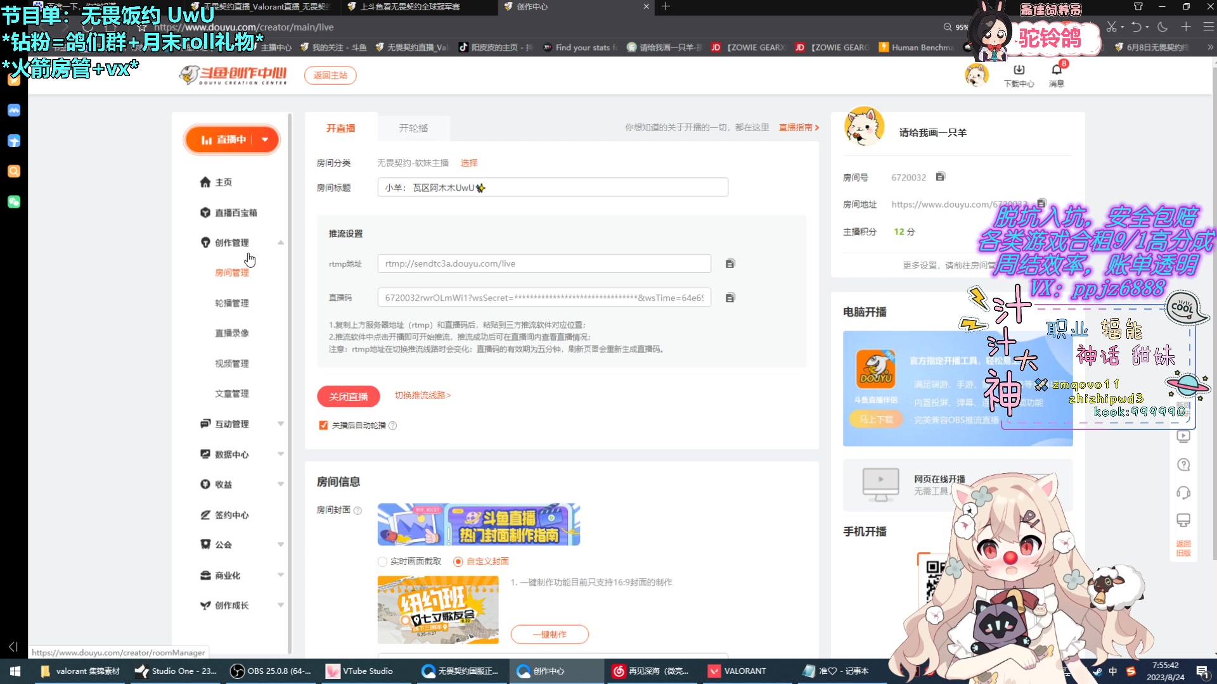
Task: Switch to the 开直播 tab
Action: point(341,129)
